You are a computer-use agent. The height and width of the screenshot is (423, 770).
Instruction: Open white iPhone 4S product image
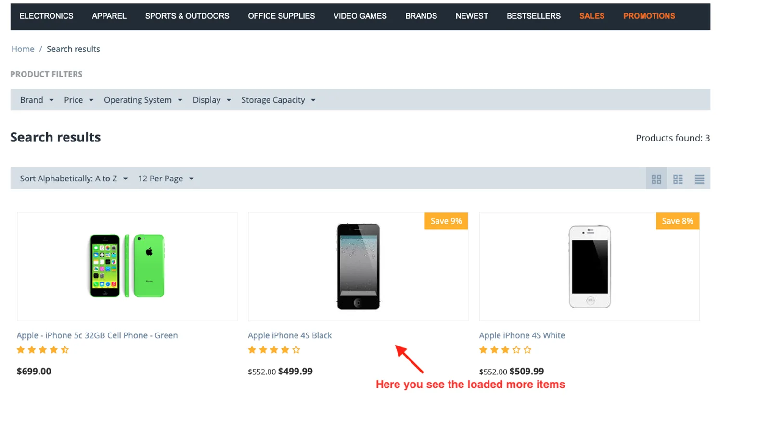pyautogui.click(x=590, y=266)
